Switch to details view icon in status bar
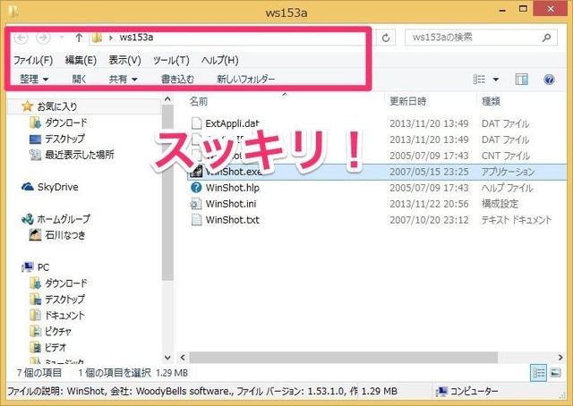This screenshot has height=406, width=573. pos(537,372)
